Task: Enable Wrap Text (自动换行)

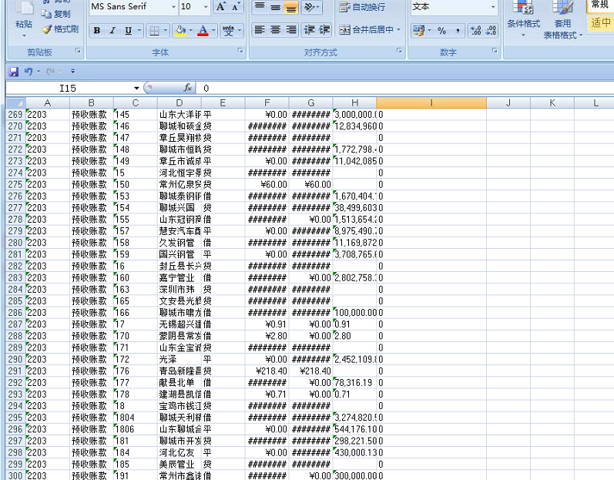Action: (362, 7)
